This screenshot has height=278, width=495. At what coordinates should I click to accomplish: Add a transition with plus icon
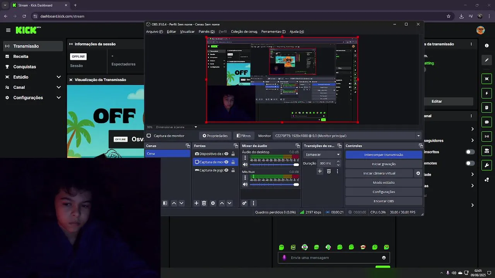320,171
